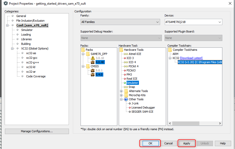The width and height of the screenshot is (235, 149).
Task: Select Simulator in Hardware Tool list
Action: (x=132, y=83)
